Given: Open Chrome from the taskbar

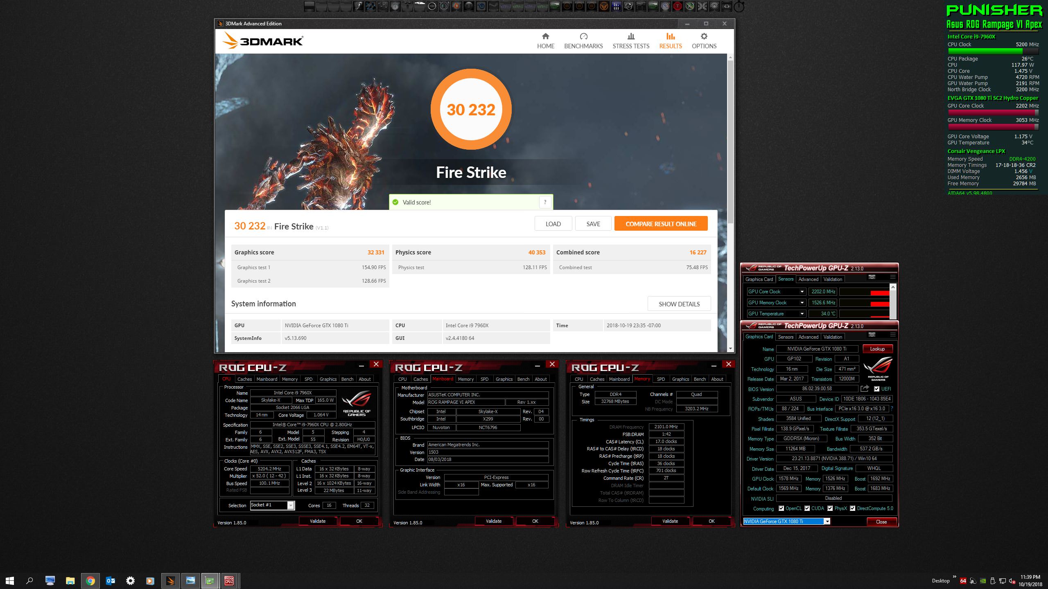Looking at the screenshot, I should 90,581.
